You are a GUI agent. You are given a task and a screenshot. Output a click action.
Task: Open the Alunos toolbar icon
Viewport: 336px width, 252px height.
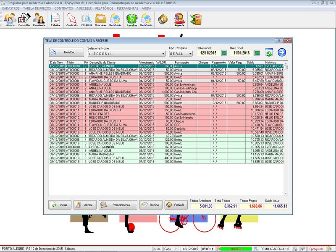pos(10,19)
